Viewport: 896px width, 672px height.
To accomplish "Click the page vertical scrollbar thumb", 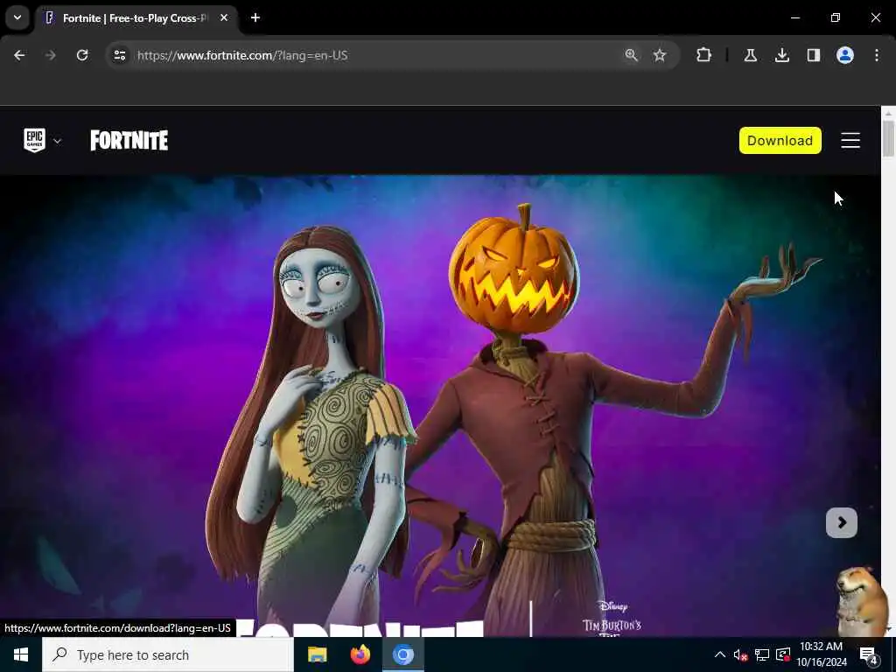I will [888, 137].
